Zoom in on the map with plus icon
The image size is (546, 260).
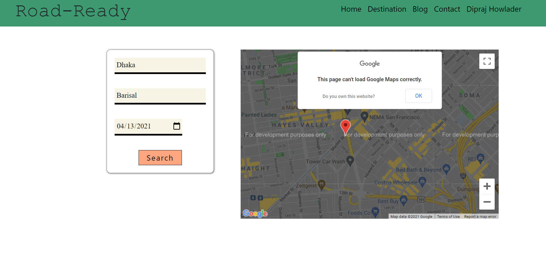pyautogui.click(x=487, y=186)
